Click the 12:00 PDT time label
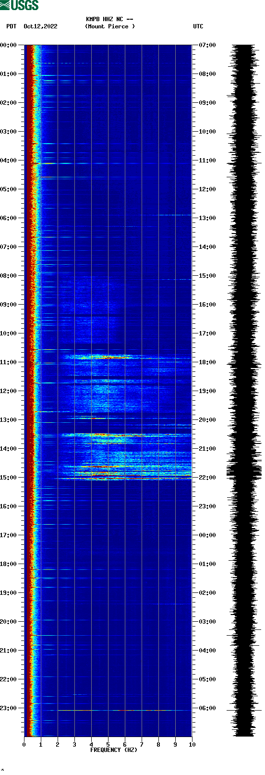The width and height of the screenshot is (265, 775). pyautogui.click(x=8, y=391)
